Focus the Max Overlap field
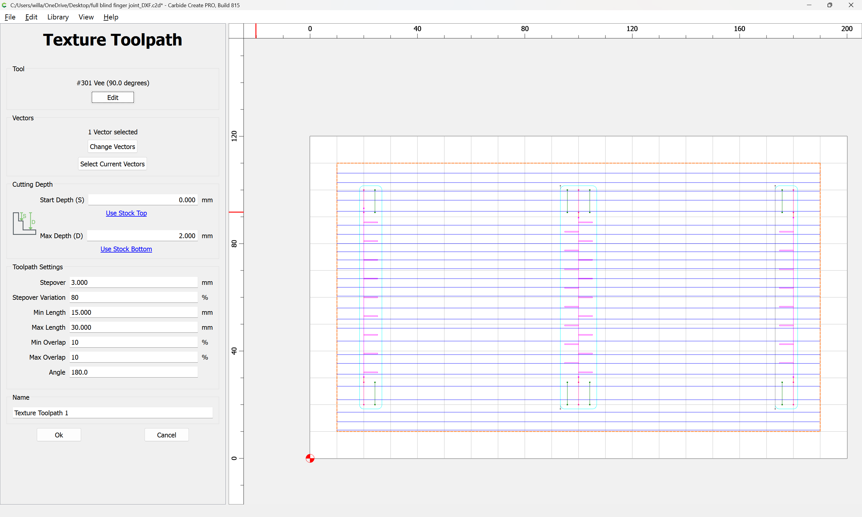The width and height of the screenshot is (862, 517). [133, 358]
